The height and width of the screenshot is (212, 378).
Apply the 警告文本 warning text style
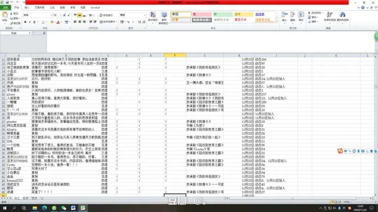tap(244, 20)
